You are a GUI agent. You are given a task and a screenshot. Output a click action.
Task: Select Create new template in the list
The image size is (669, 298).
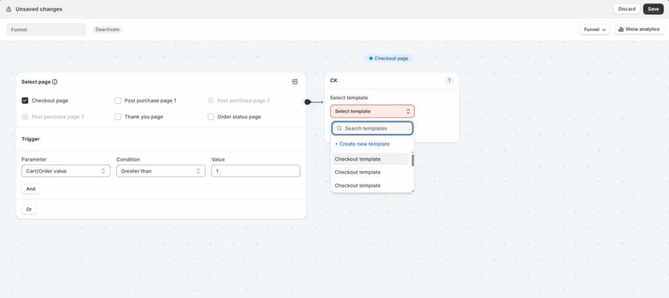coord(362,144)
